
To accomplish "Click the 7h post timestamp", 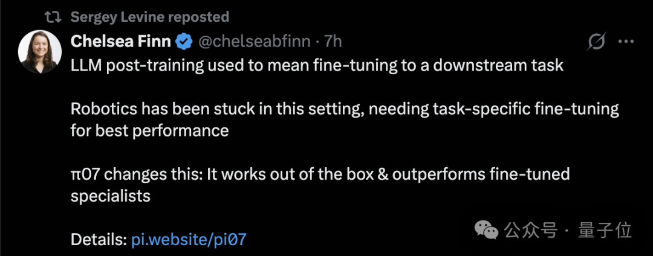I will coord(333,42).
